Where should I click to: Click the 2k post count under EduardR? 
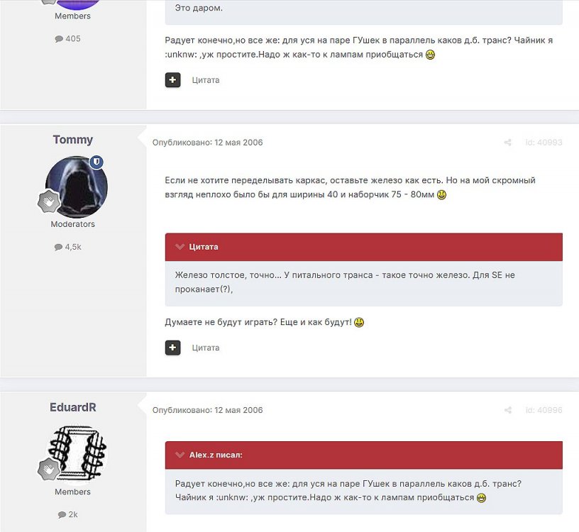point(68,515)
